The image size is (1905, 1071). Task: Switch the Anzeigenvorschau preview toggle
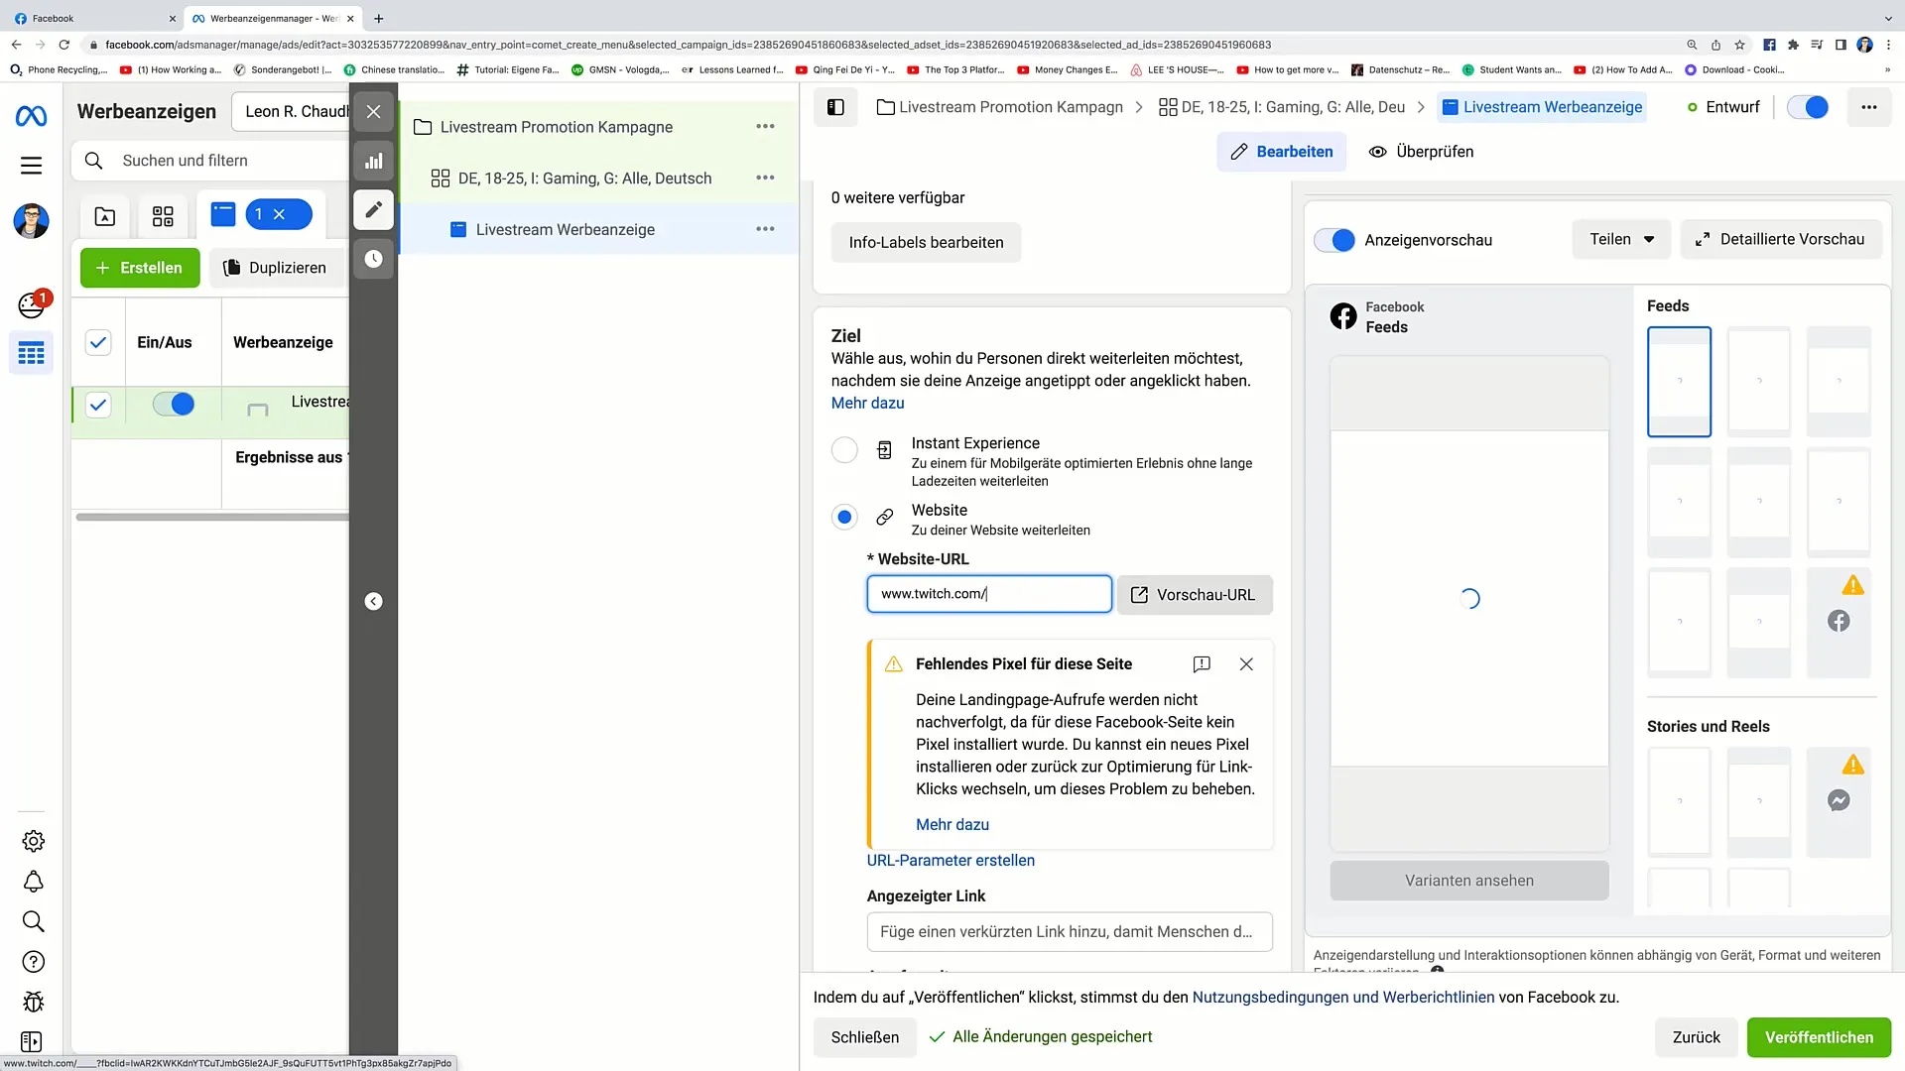click(1334, 240)
